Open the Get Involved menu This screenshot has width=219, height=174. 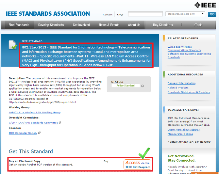[x=81, y=25]
